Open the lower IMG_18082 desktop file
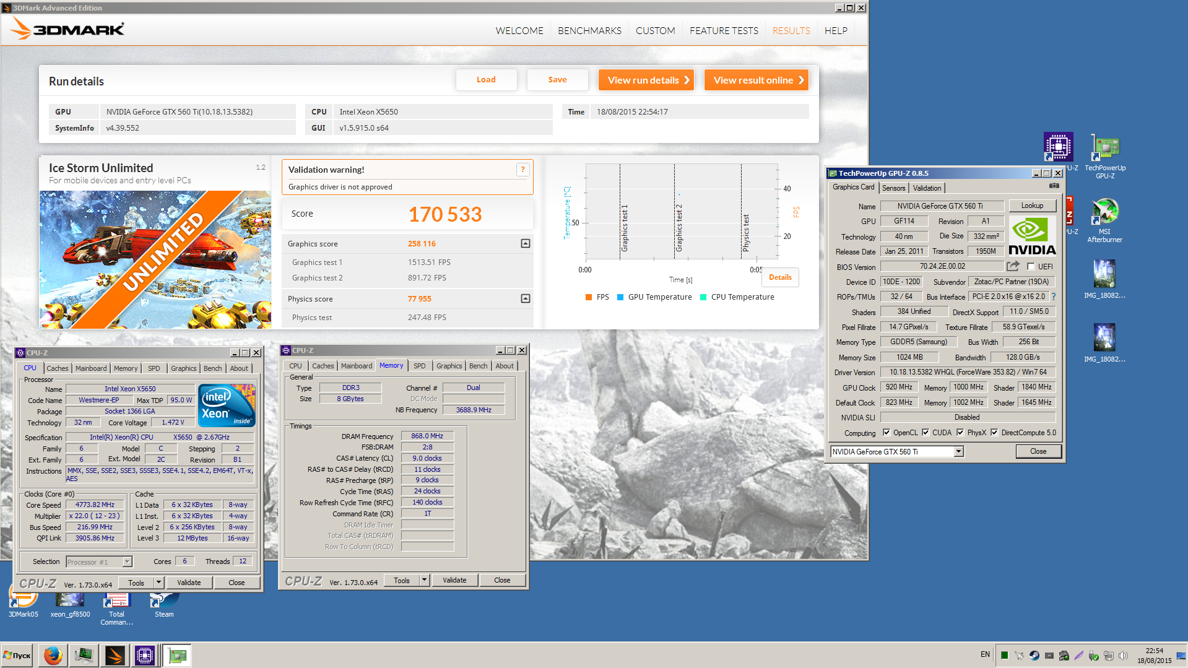Screen dimensions: 1188x668 1104,342
